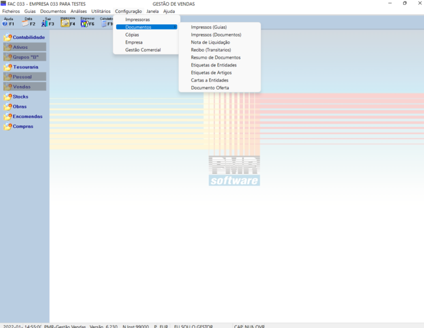Click the Obras folder icon
424x328 pixels.
[8, 106]
